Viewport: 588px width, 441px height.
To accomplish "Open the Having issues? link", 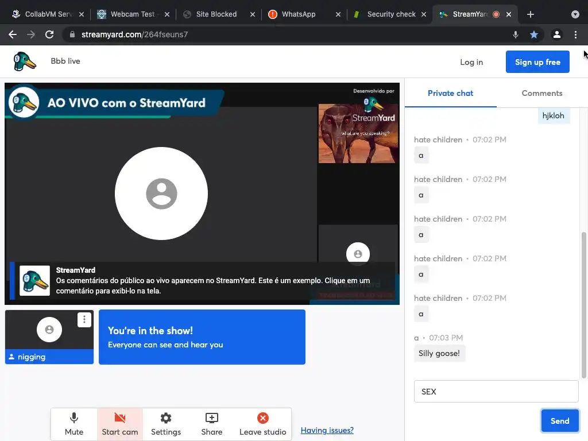I will tap(327, 430).
